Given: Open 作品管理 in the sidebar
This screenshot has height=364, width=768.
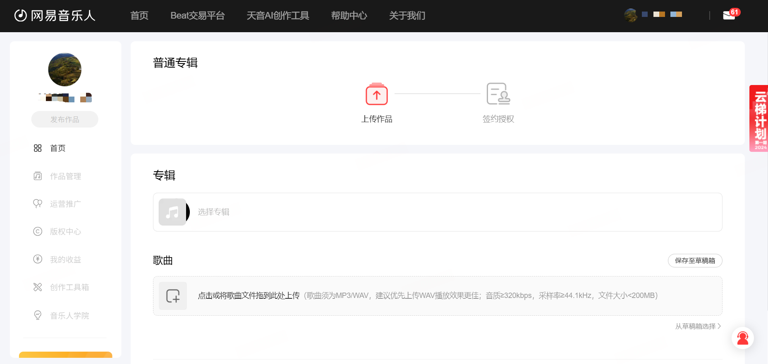Looking at the screenshot, I should (x=65, y=176).
